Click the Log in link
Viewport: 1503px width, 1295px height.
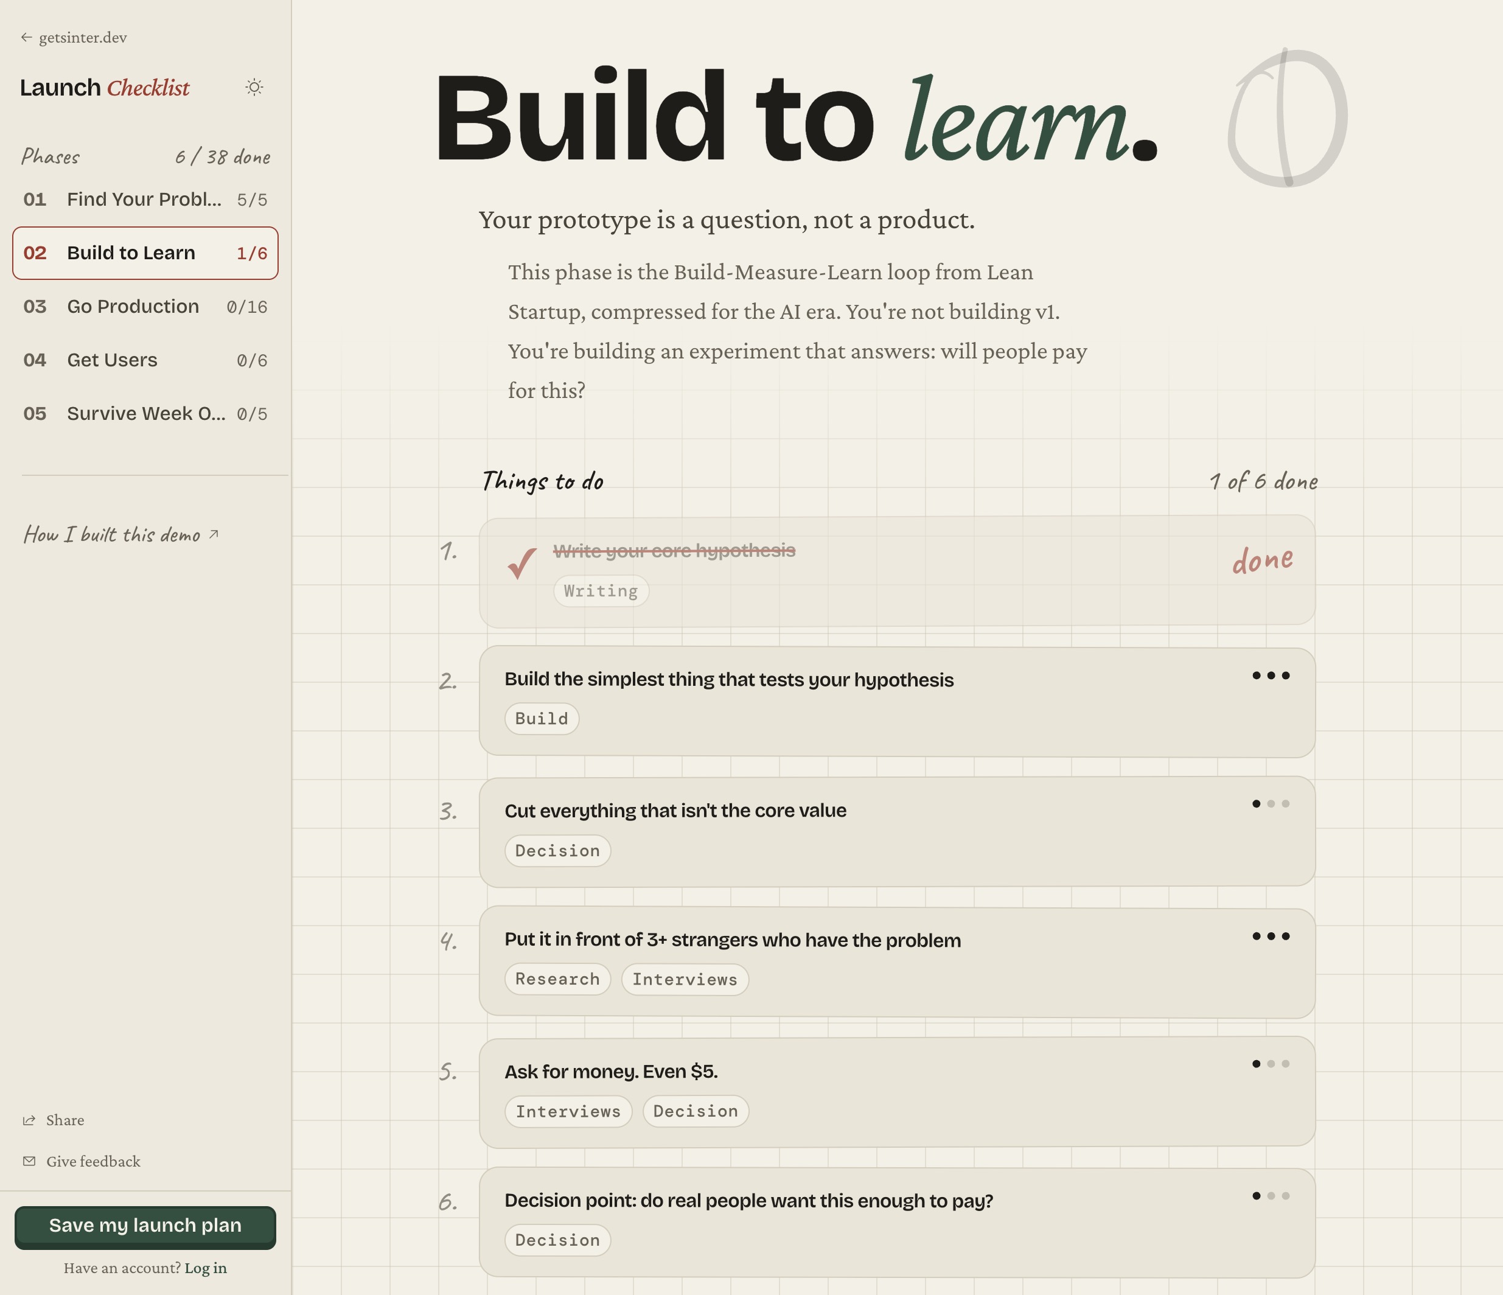tap(206, 1268)
